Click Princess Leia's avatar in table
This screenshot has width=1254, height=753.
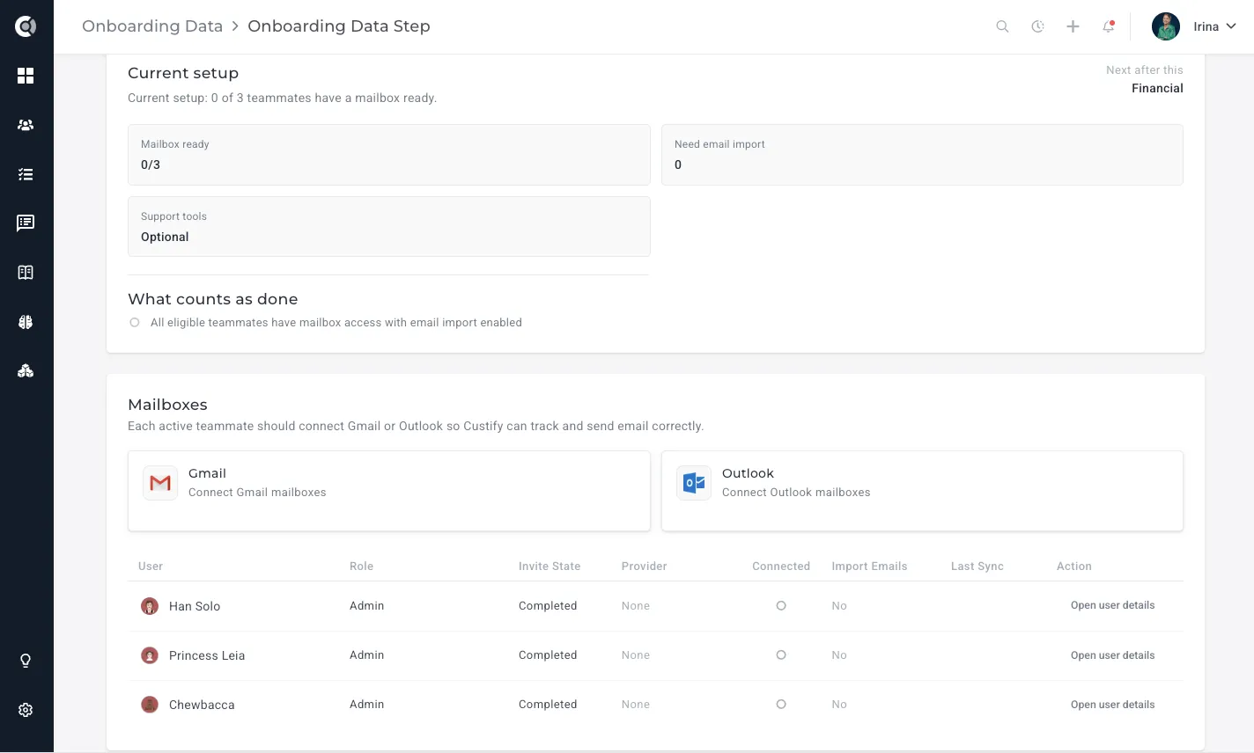point(150,655)
